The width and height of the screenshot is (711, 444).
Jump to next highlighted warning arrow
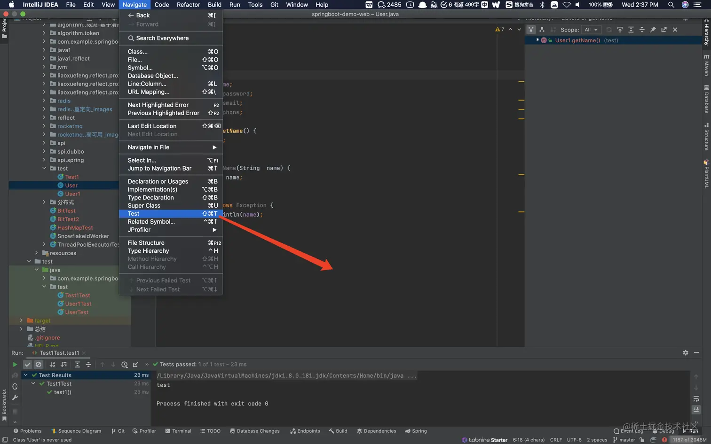[x=519, y=29]
